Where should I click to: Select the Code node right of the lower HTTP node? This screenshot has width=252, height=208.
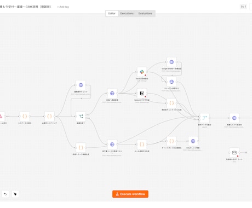(x=142, y=145)
